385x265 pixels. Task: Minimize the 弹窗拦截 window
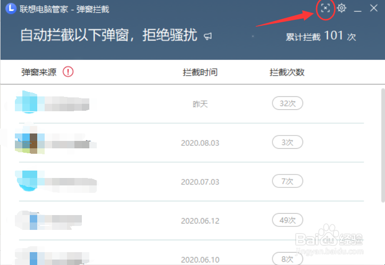(x=358, y=9)
